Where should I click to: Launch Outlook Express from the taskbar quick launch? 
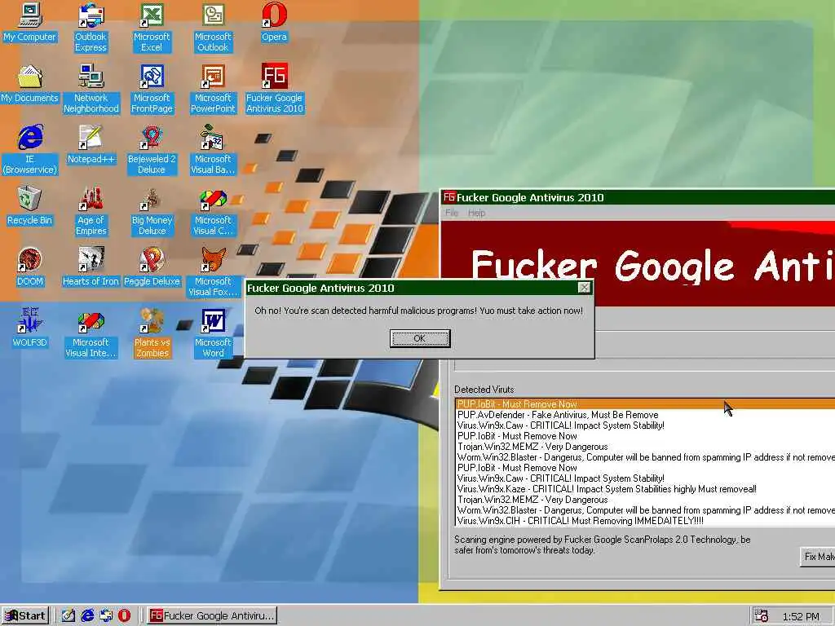coord(106,615)
